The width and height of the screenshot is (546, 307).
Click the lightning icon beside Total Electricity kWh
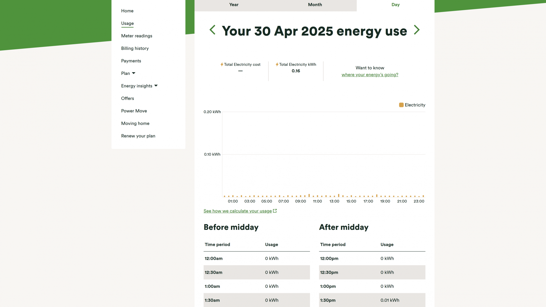point(277,64)
